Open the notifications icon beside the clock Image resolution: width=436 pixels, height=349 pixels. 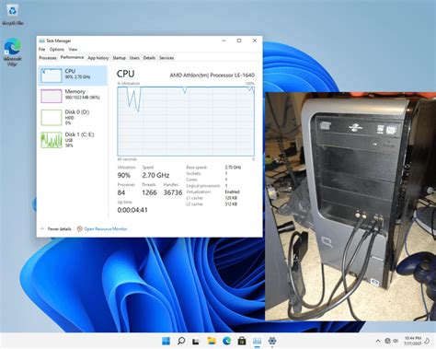click(x=427, y=341)
